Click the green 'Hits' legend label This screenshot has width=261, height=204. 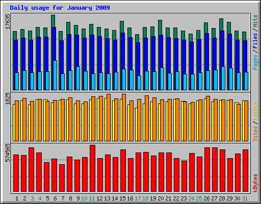(x=255, y=21)
